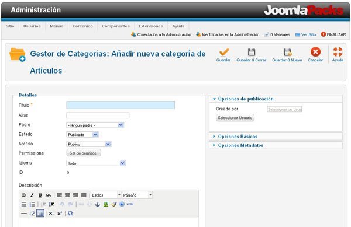This screenshot has width=351, height=227.
Task: Click the indent icon in editor
Action: click(x=51, y=204)
